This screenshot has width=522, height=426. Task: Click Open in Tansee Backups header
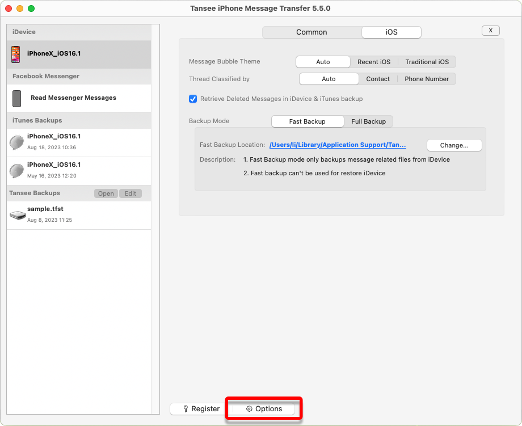click(106, 193)
